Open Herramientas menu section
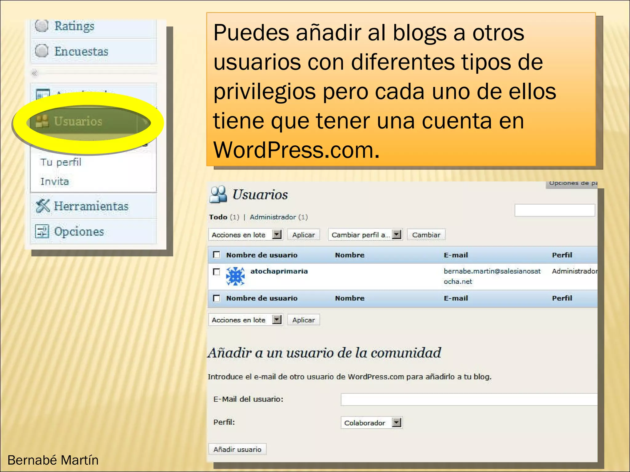The image size is (630, 472). click(x=94, y=206)
